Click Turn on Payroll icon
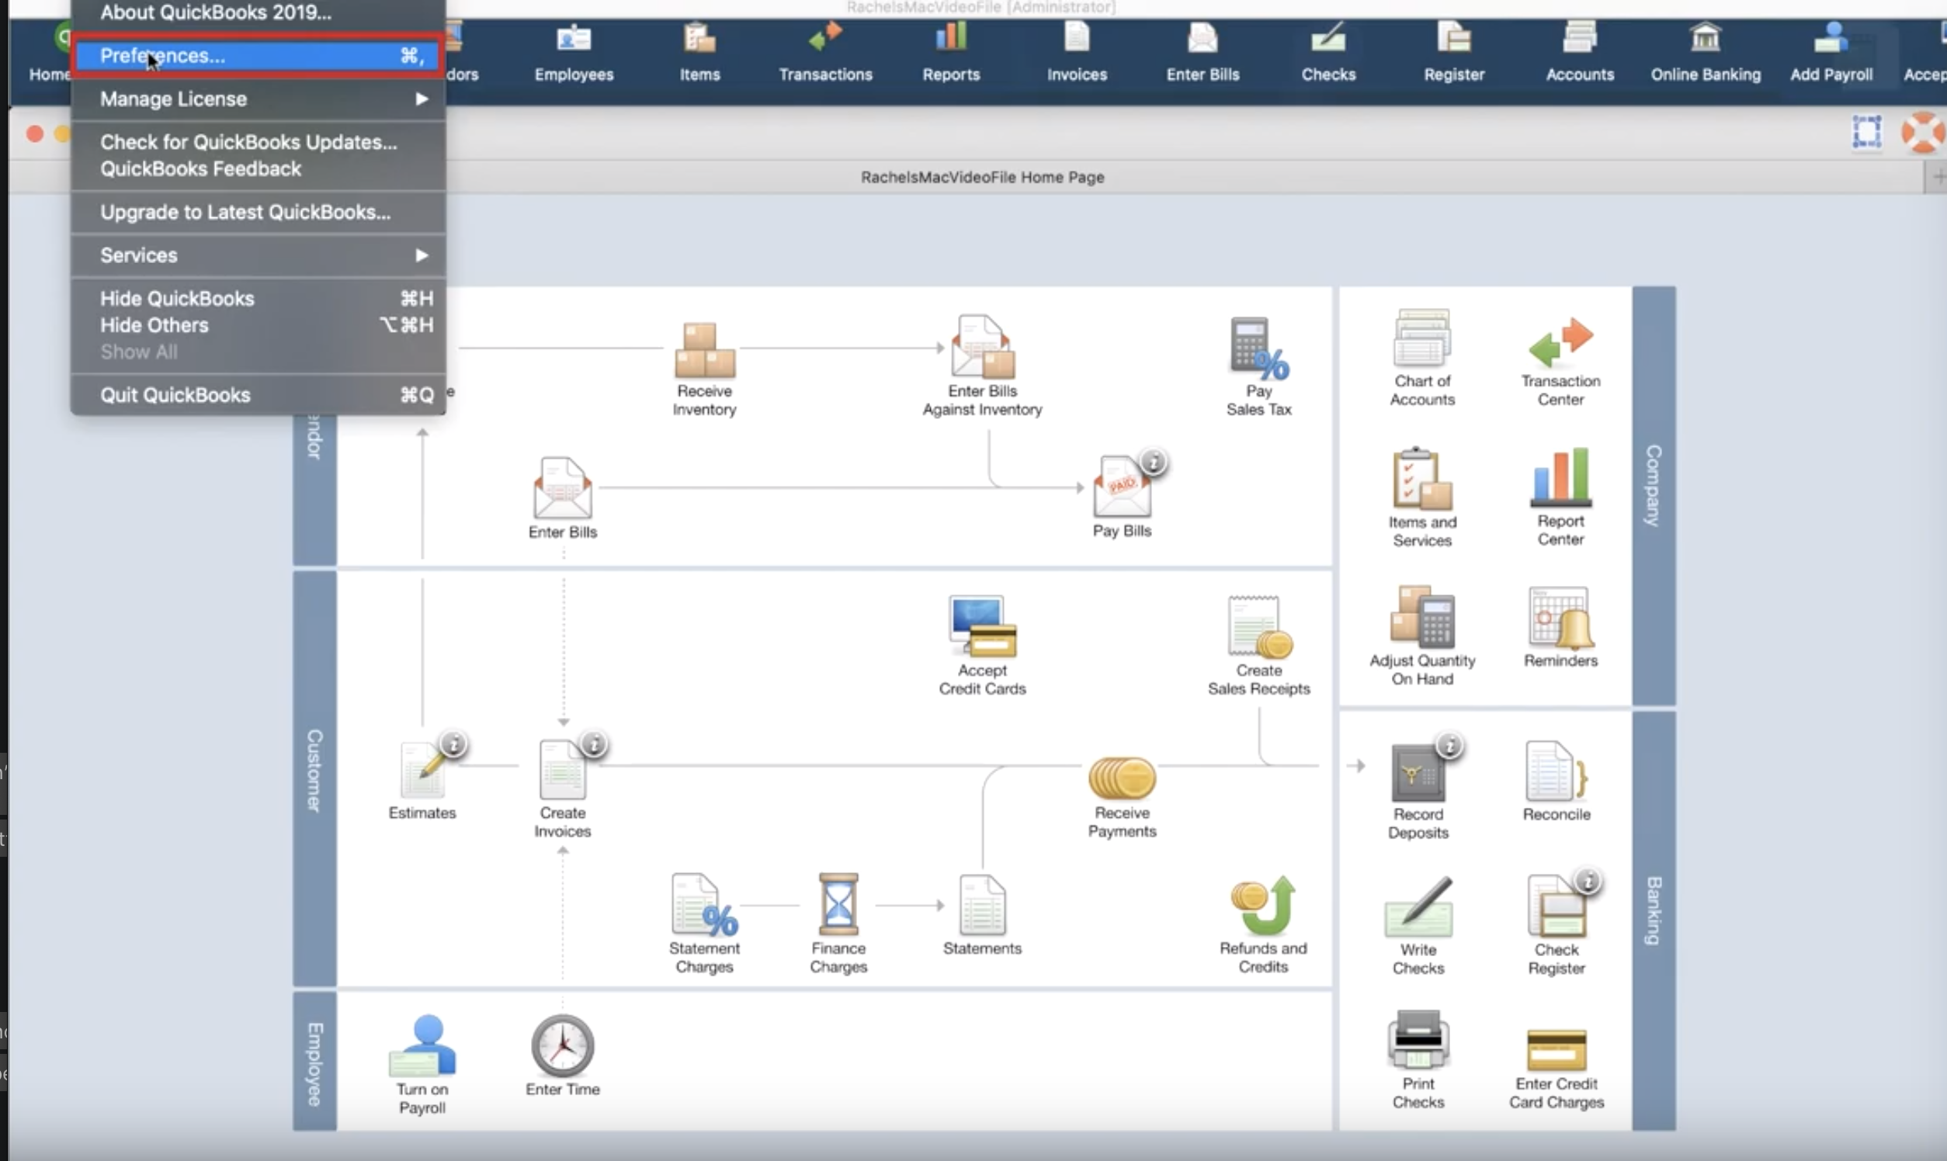1947x1161 pixels. pos(422,1064)
